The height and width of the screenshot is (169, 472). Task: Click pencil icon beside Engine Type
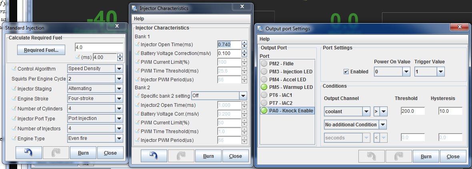(x=14, y=138)
